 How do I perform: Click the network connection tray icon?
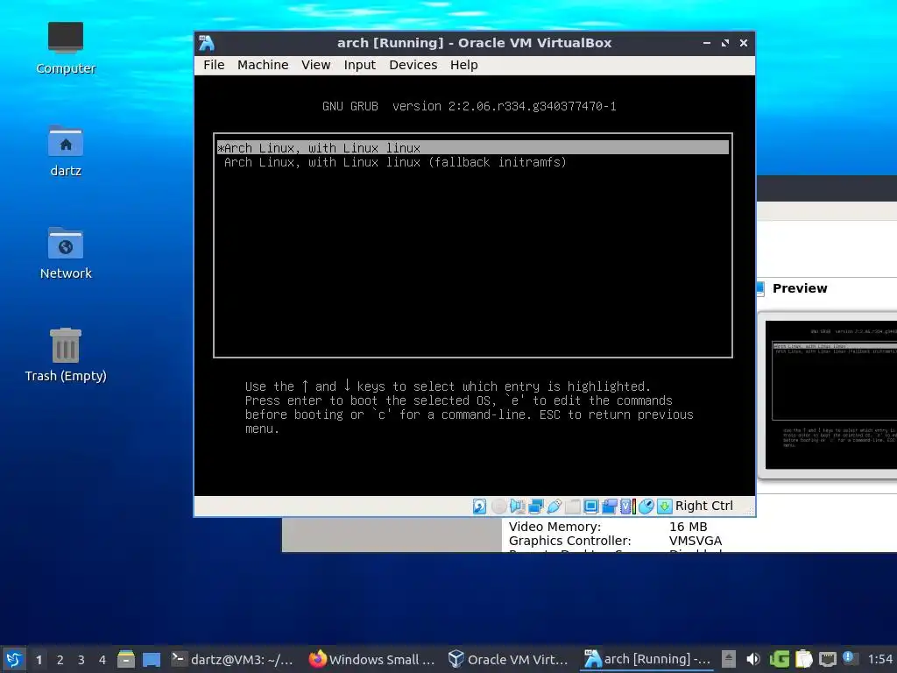pos(828,659)
